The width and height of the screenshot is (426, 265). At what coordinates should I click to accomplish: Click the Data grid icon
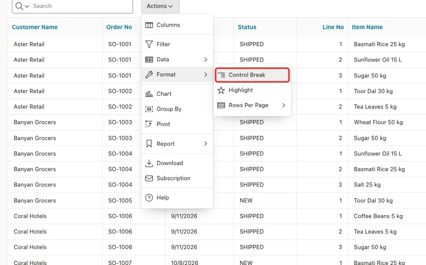click(149, 59)
